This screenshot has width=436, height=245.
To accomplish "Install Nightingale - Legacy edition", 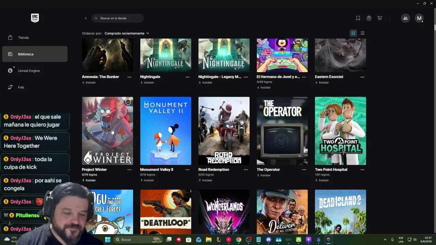I will point(205,82).
